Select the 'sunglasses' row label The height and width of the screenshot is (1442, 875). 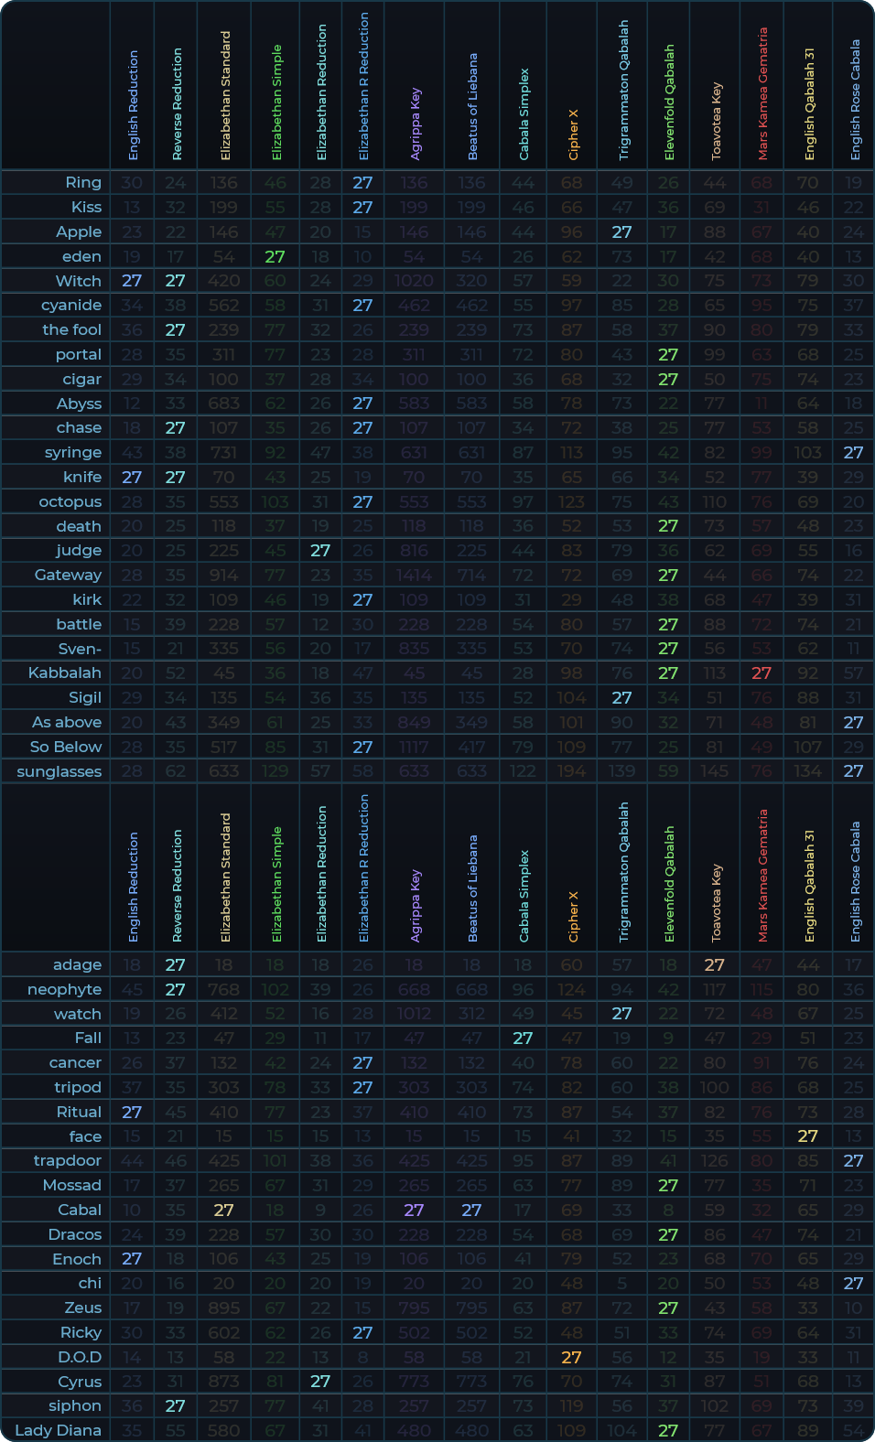pyautogui.click(x=59, y=771)
